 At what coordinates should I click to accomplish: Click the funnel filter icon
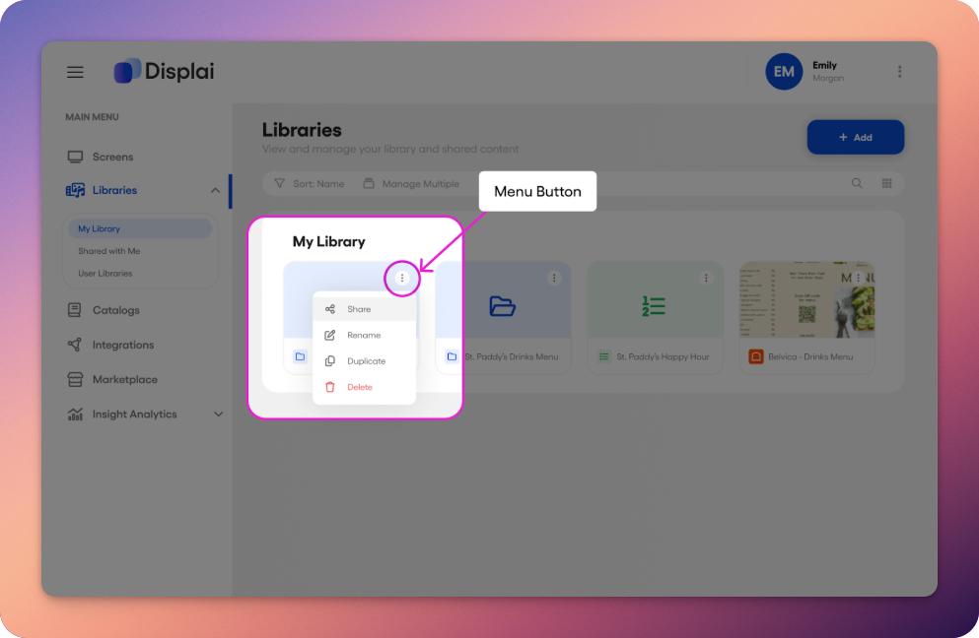(x=280, y=183)
